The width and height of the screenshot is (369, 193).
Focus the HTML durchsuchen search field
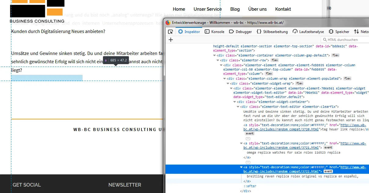pyautogui.click(x=345, y=40)
